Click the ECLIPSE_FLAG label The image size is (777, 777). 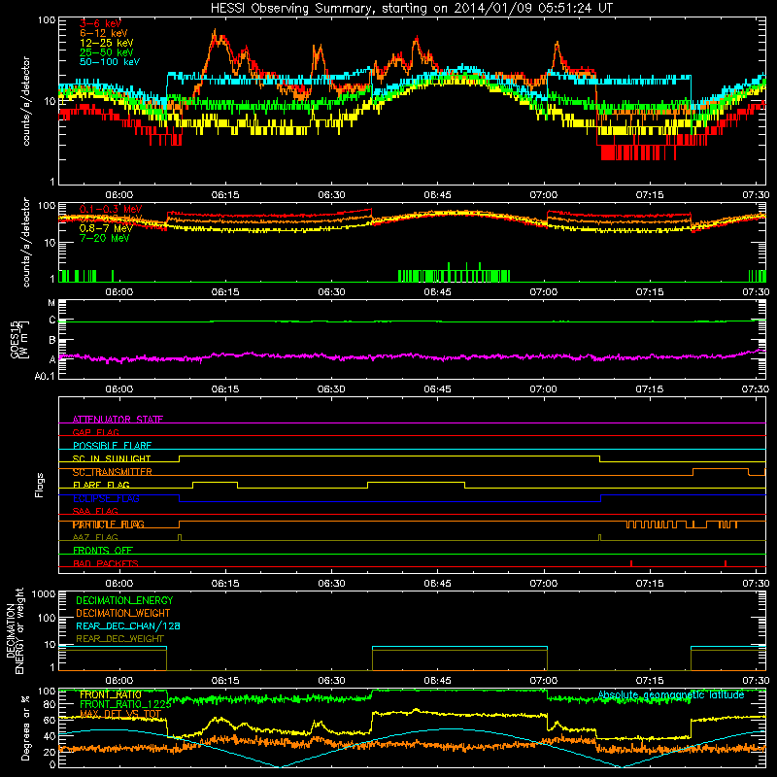coord(106,498)
